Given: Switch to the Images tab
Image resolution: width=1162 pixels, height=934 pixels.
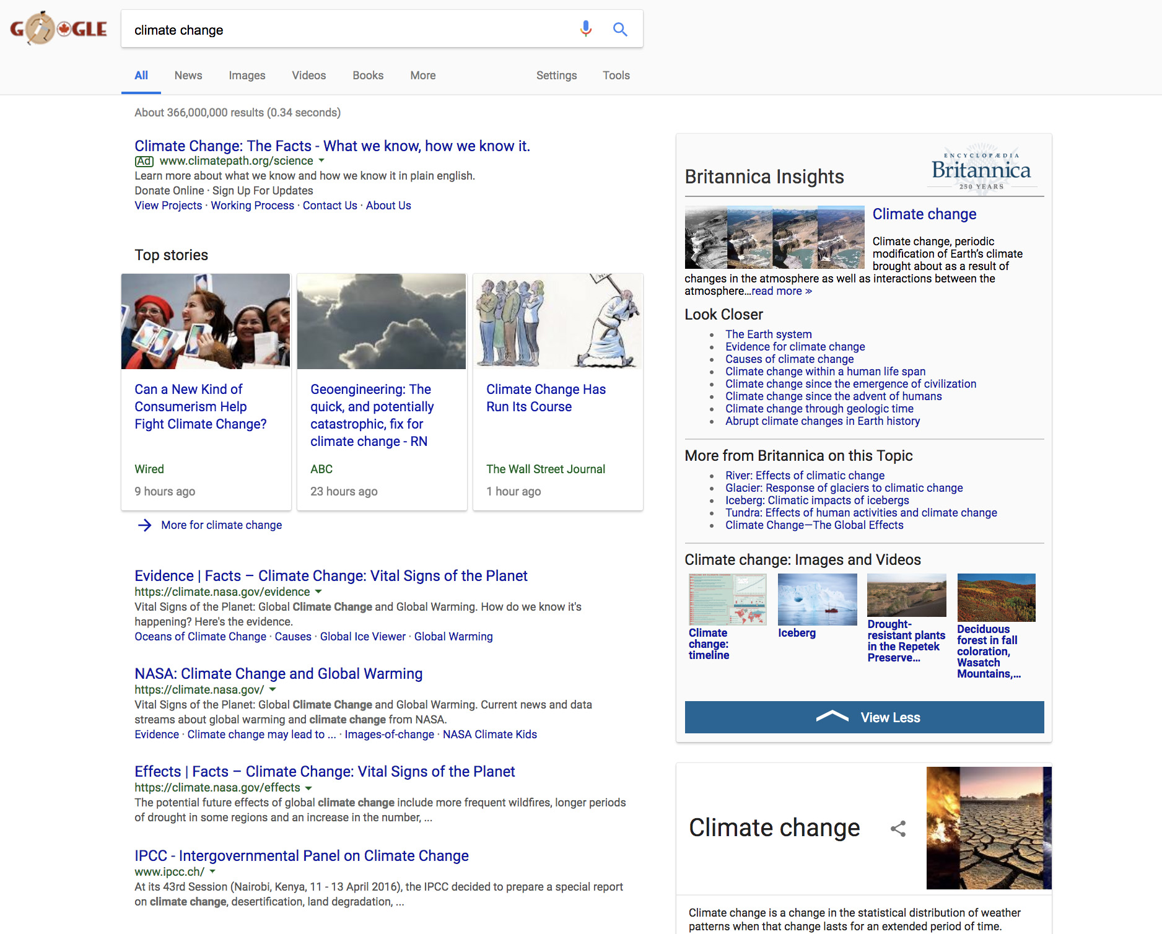Looking at the screenshot, I should [x=247, y=76].
